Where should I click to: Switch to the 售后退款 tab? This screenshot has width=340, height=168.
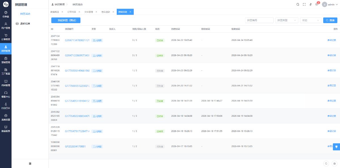click(x=106, y=12)
